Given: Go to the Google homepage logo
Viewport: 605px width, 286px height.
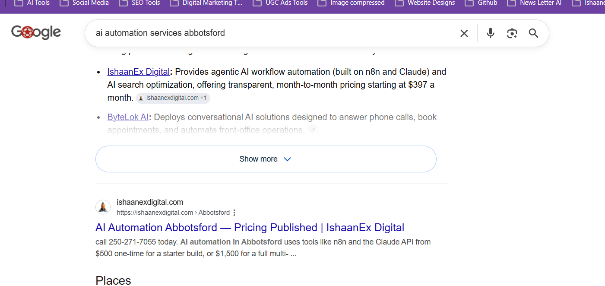Looking at the screenshot, I should click(36, 32).
